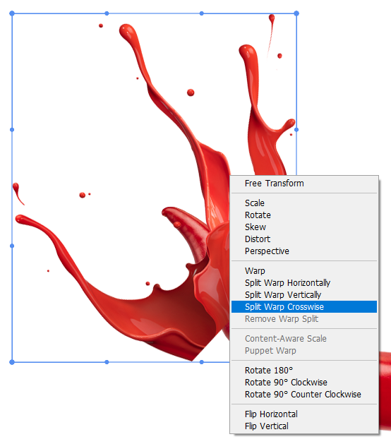The width and height of the screenshot is (391, 444).
Task: Click the top-right corner transform handle
Action: pos(296,13)
